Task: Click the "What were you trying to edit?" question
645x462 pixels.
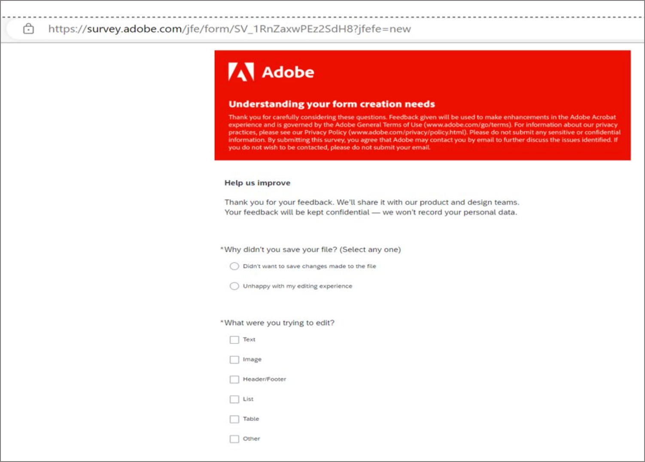Action: [x=279, y=323]
